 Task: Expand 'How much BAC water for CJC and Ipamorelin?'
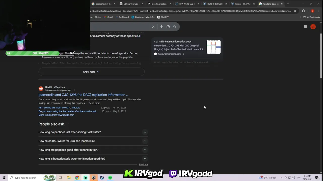[x=93, y=141]
